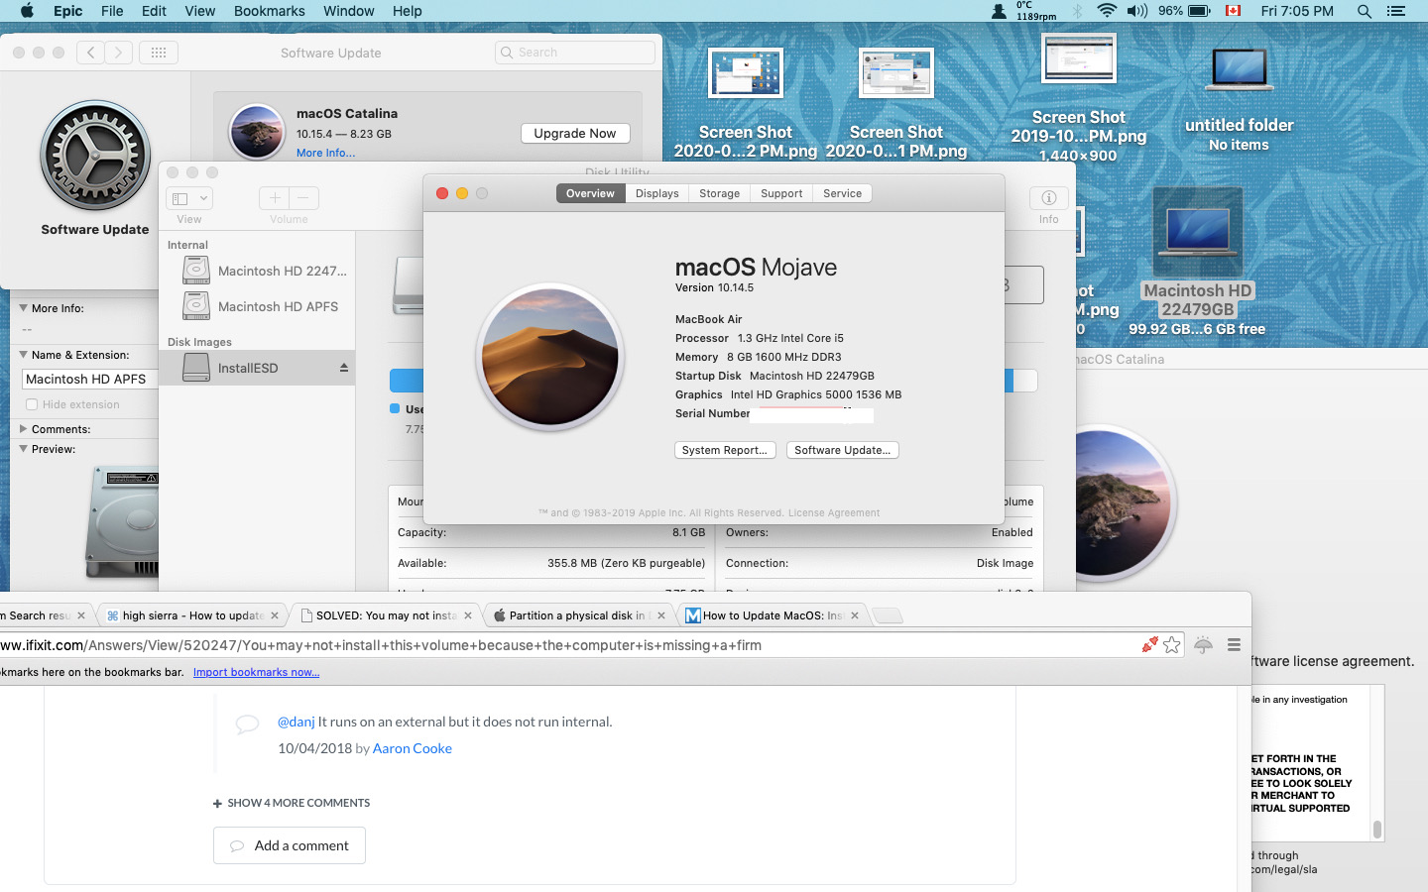Open Spotlight search magnifier
The width and height of the screenshot is (1428, 892).
point(1365,11)
